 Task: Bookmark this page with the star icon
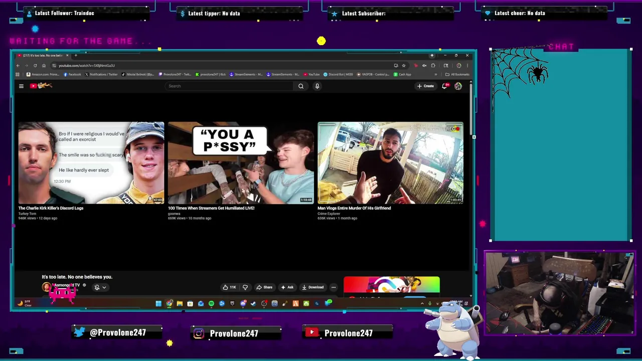(x=404, y=66)
